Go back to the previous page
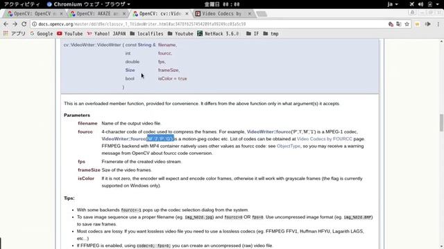Image resolution: width=444 pixels, height=249 pixels. click(6, 24)
